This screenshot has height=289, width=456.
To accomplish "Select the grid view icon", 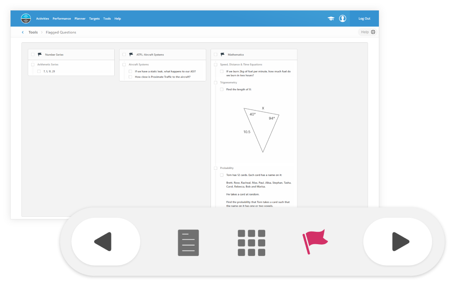I will click(251, 243).
